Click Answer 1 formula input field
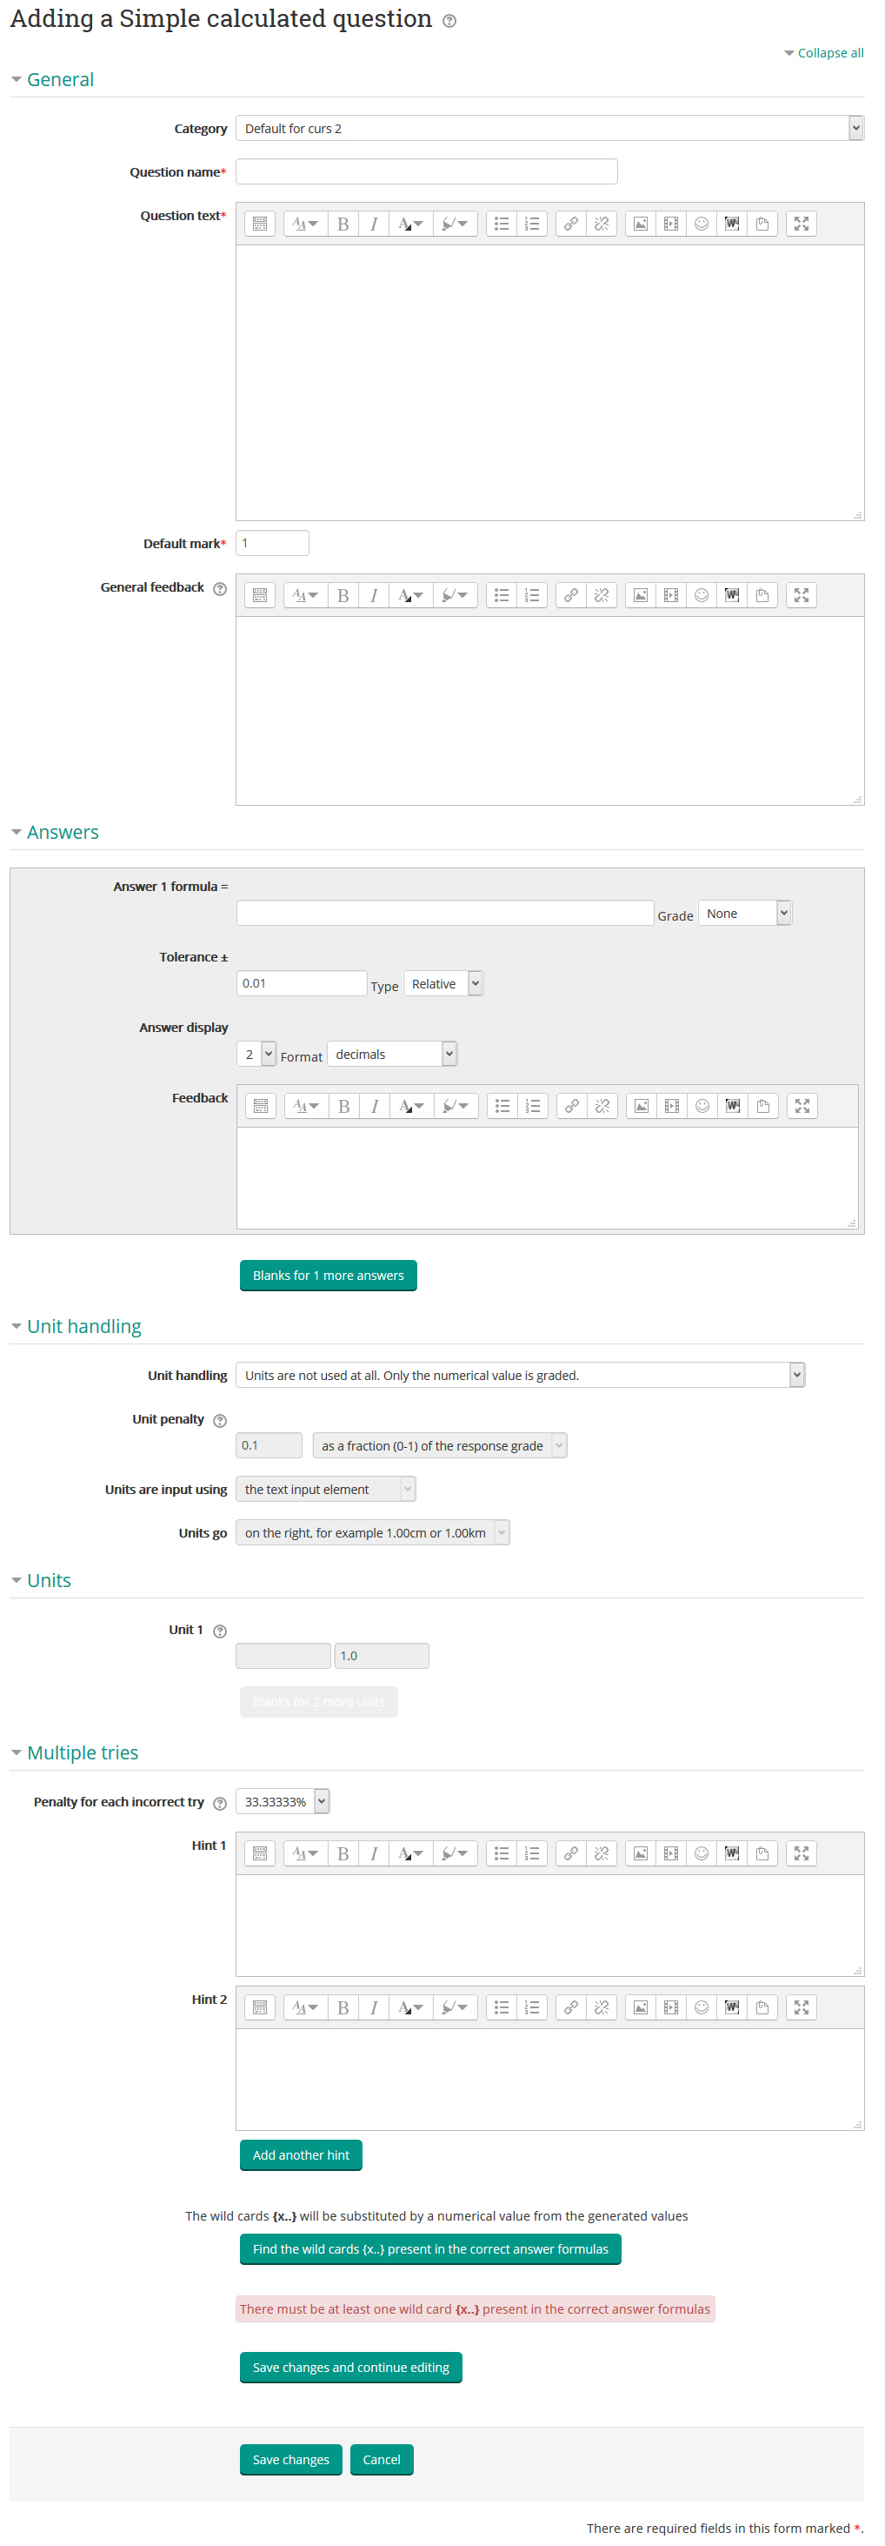 (445, 914)
